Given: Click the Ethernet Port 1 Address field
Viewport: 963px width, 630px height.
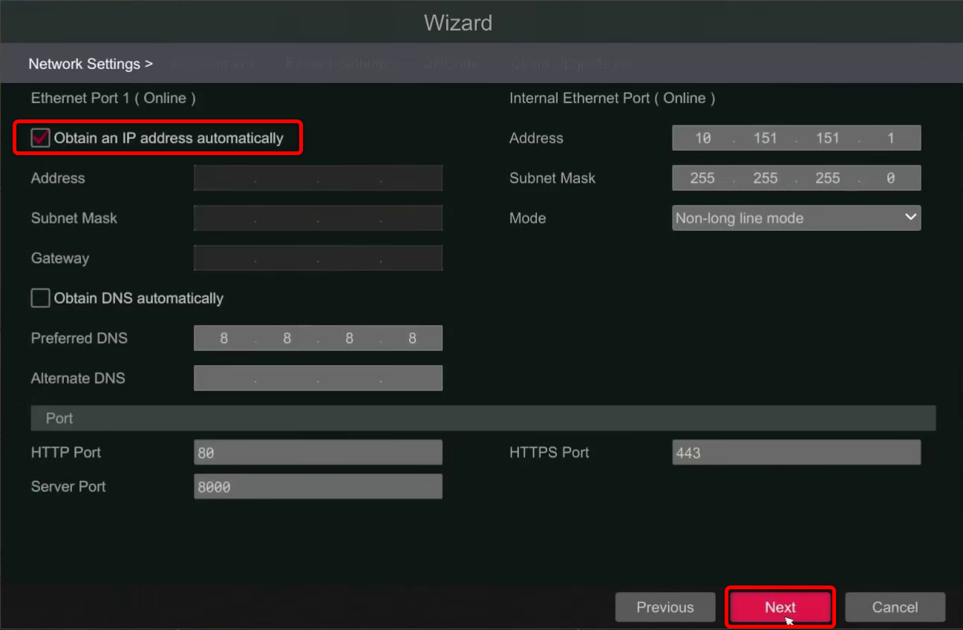Looking at the screenshot, I should pyautogui.click(x=318, y=178).
